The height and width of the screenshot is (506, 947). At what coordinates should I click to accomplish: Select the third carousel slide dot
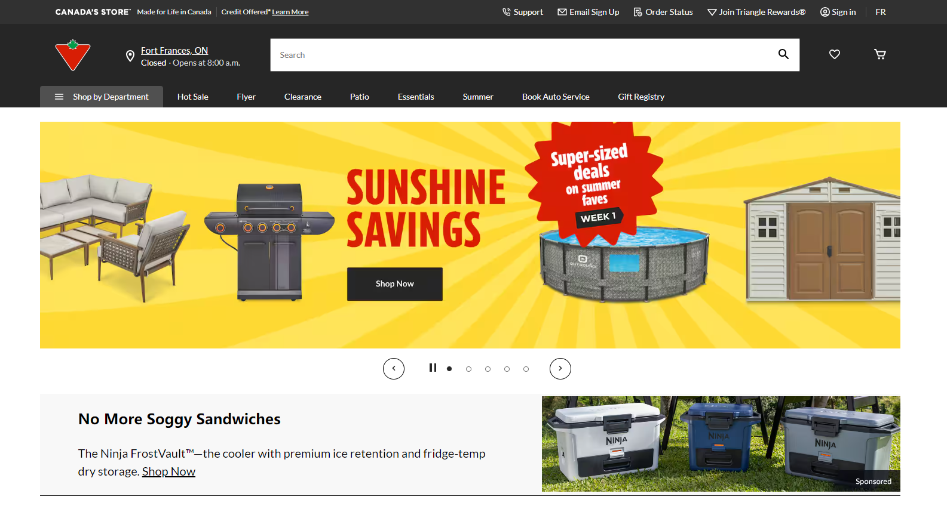pyautogui.click(x=488, y=369)
